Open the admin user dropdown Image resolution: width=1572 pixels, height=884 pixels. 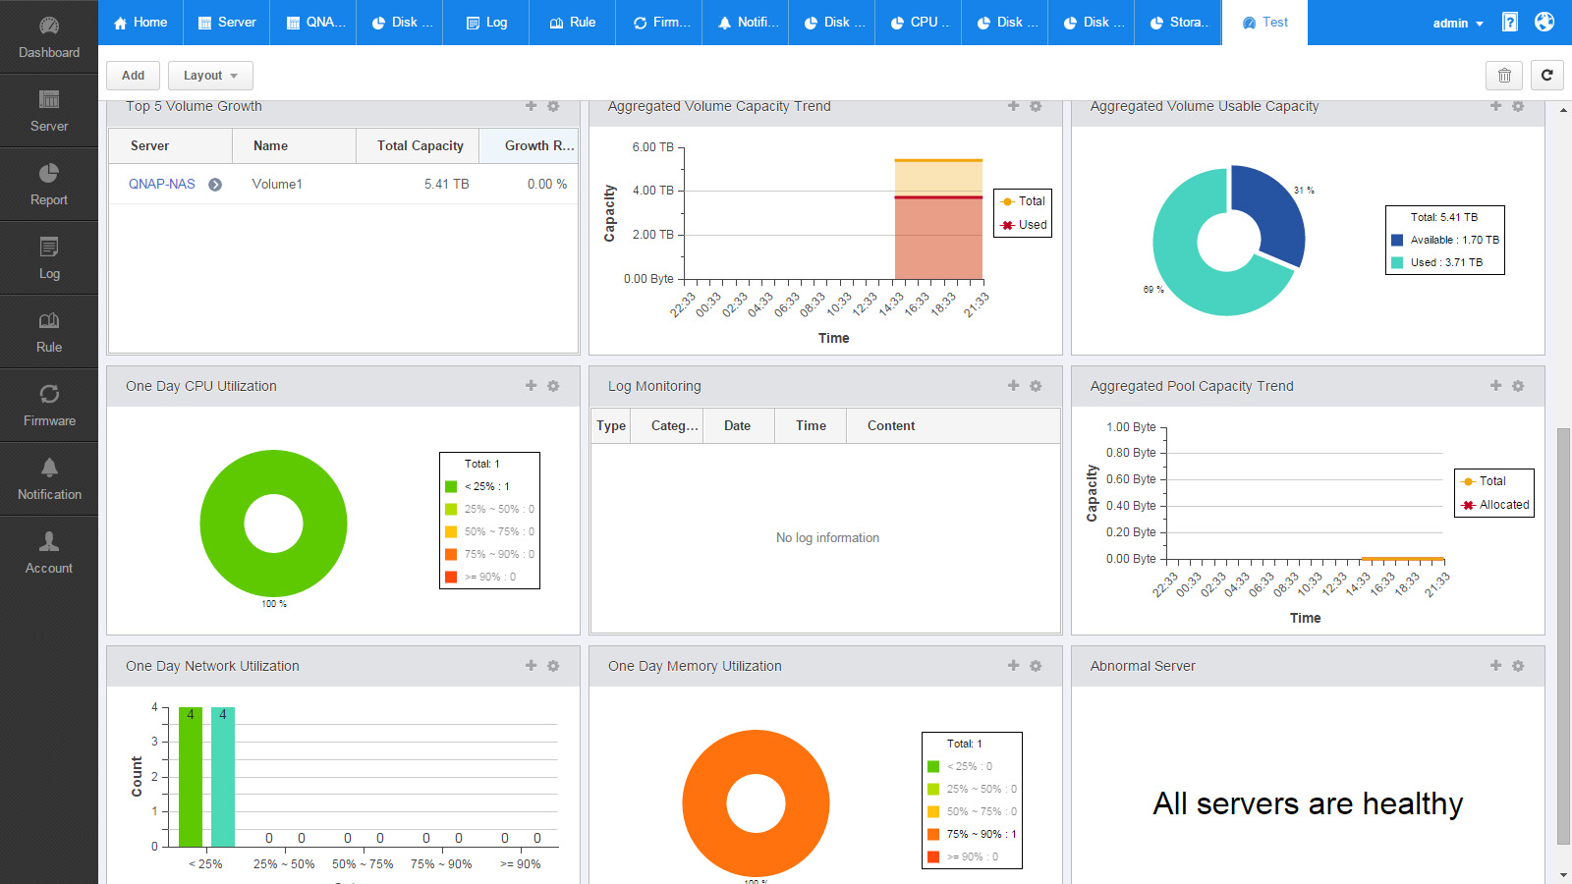tap(1458, 23)
